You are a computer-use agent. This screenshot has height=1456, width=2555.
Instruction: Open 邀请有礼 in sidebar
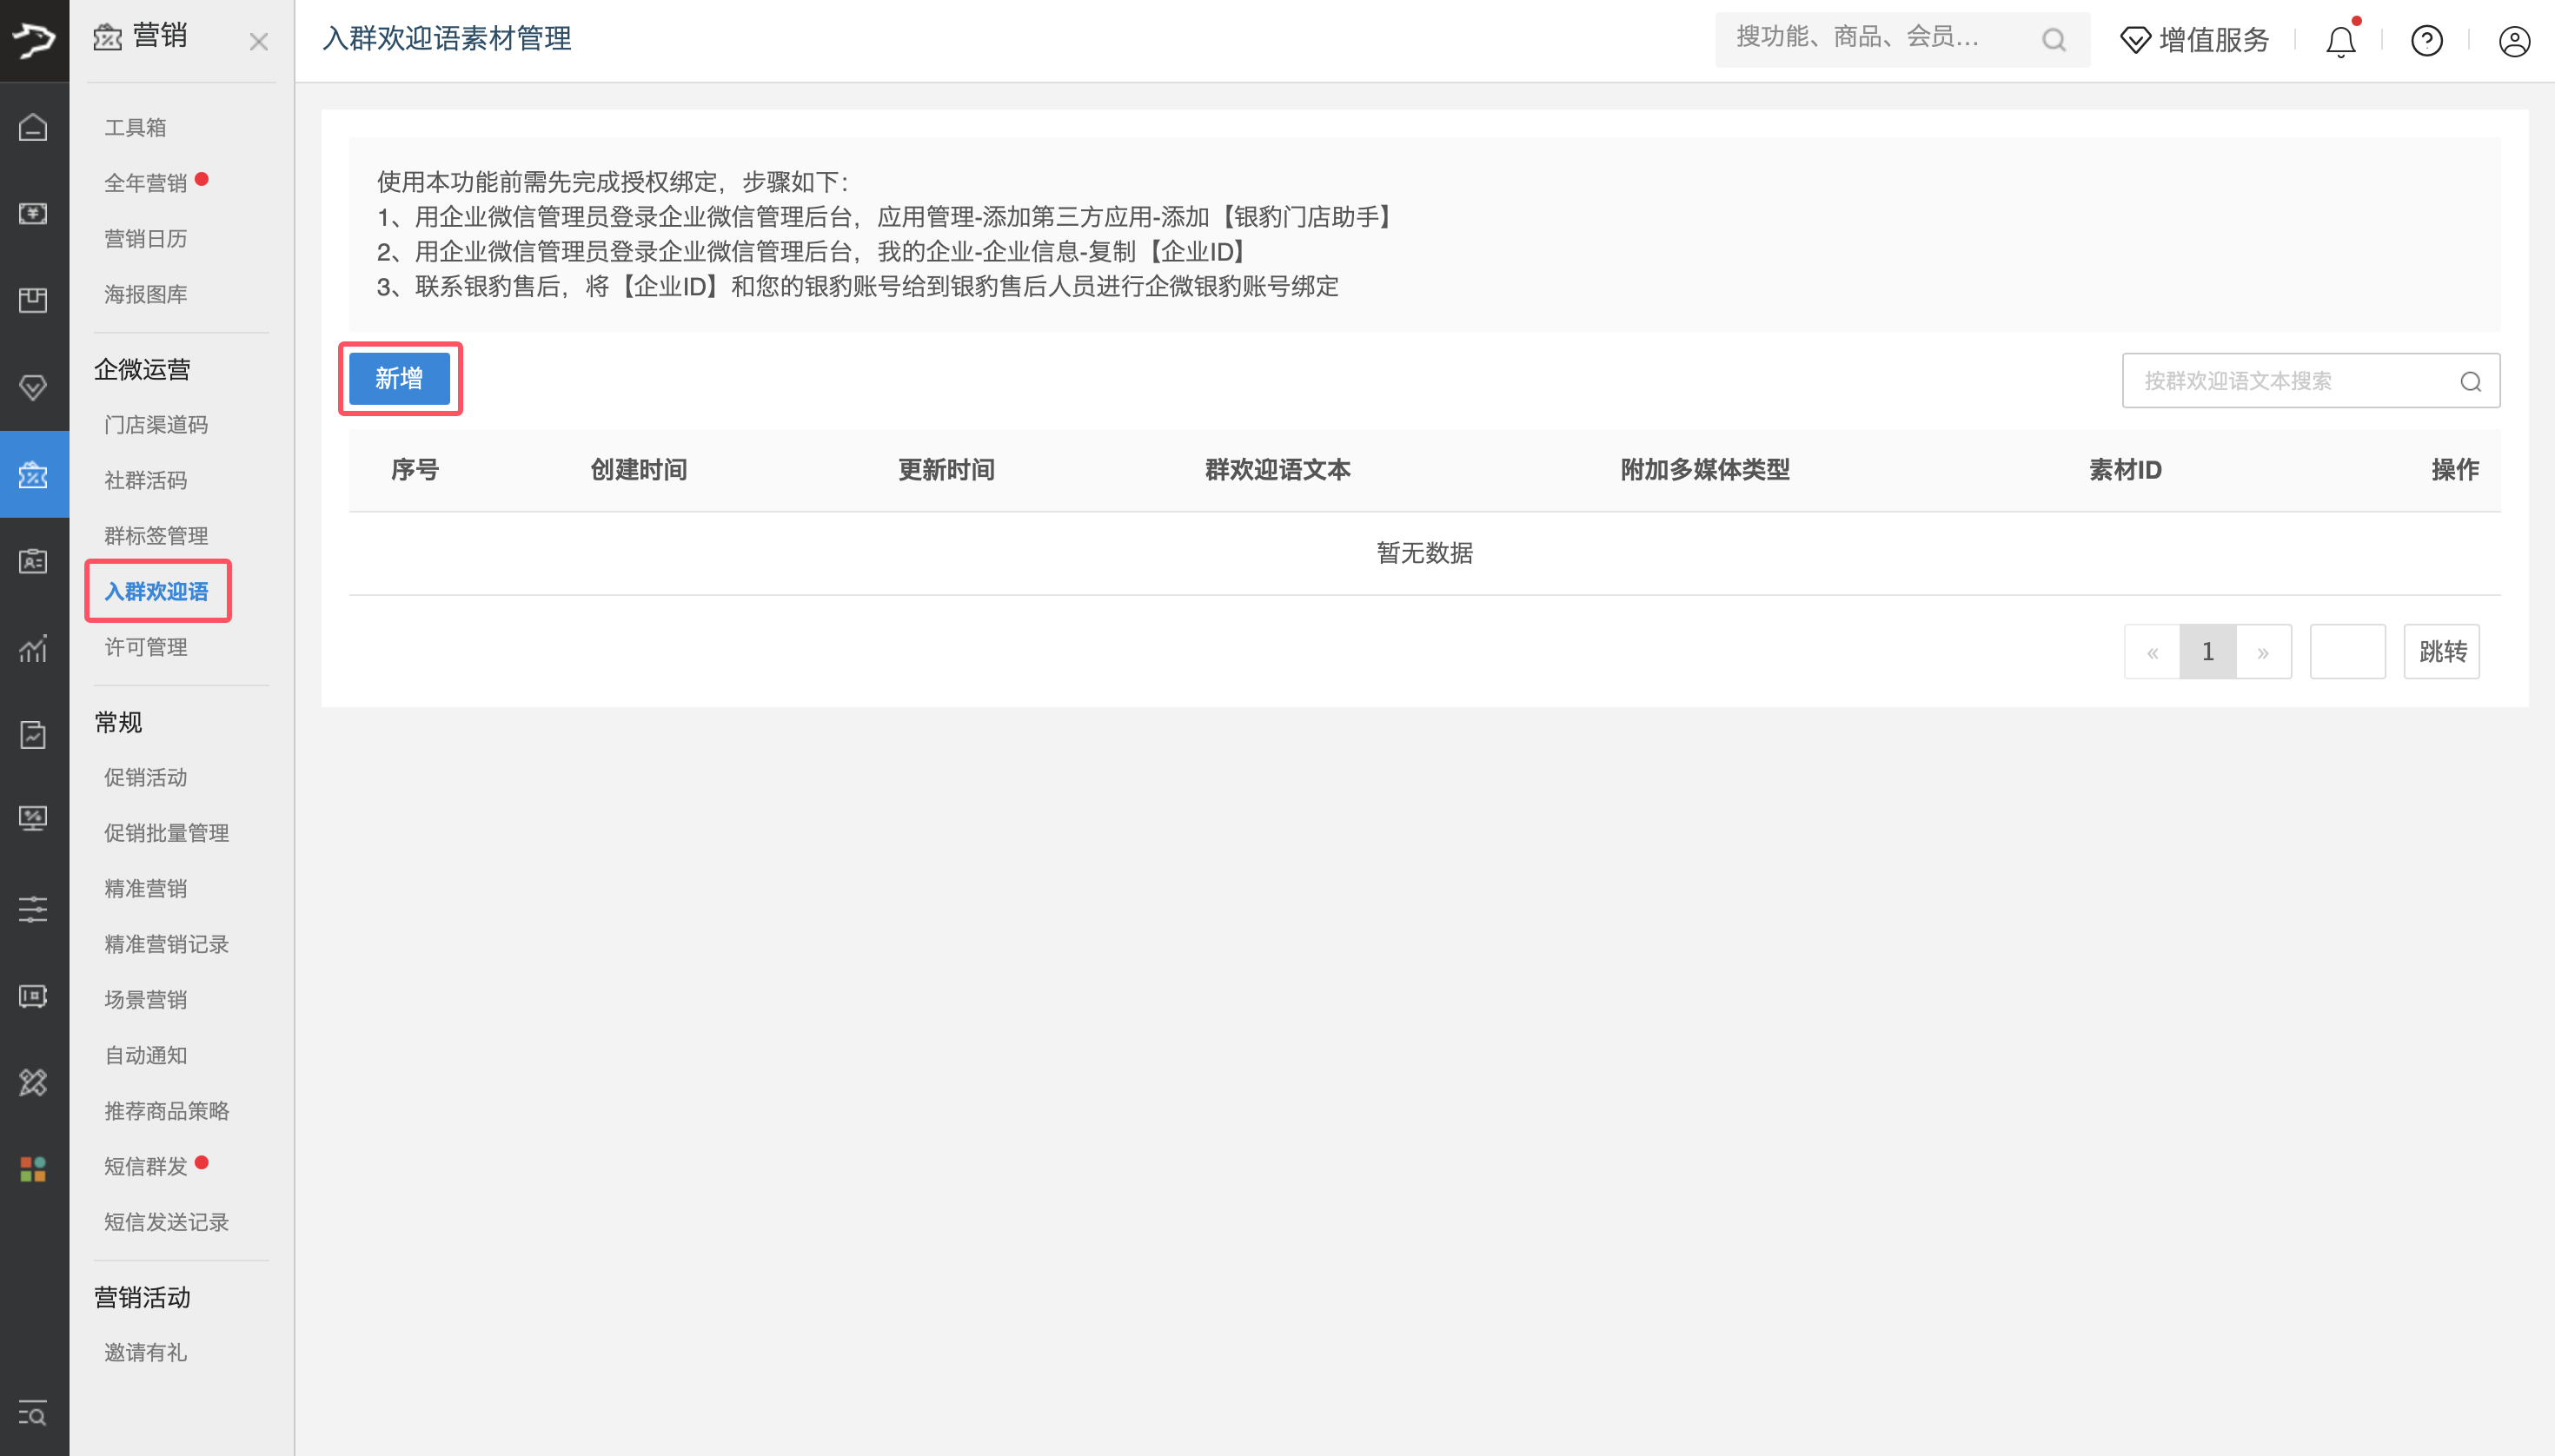point(146,1352)
